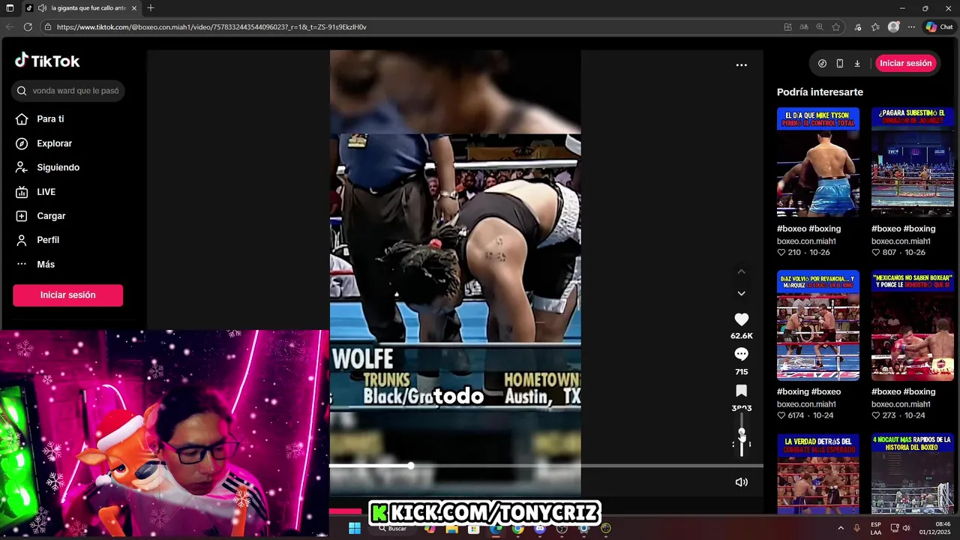Image resolution: width=960 pixels, height=540 pixels.
Task: Click the sidebar Iniciar sesión button
Action: 67,295
